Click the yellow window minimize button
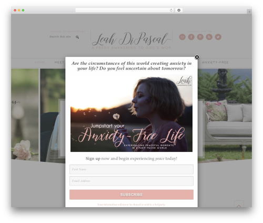This screenshot has width=263, height=223. click(x=19, y=10)
